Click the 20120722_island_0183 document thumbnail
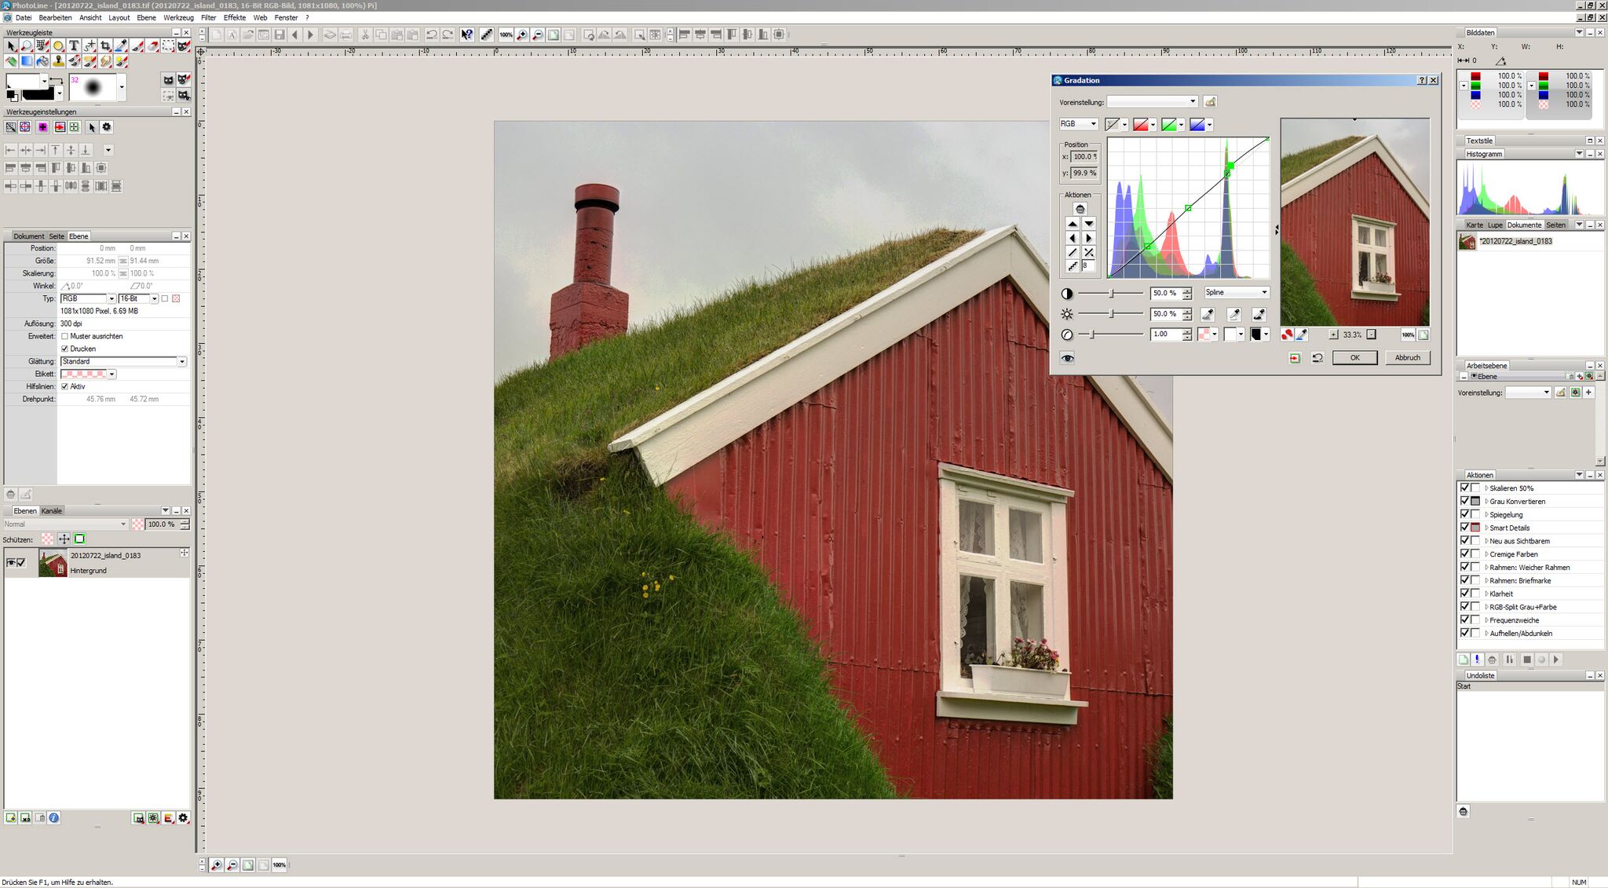 1467,242
